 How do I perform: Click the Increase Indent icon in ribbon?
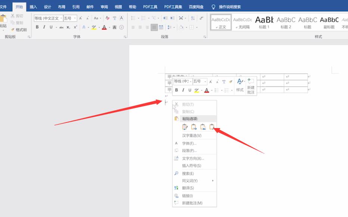pyautogui.click(x=172, y=18)
